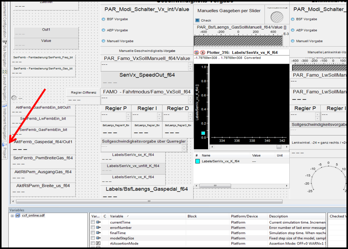Screen dimensions: 348x249
Task: Open the Project side tab
Action: (5, 150)
